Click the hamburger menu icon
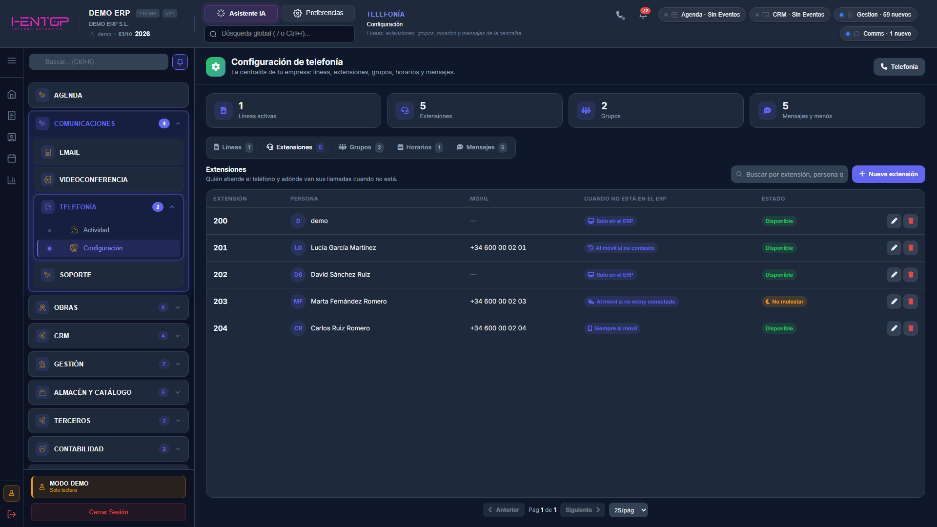Image resolution: width=937 pixels, height=527 pixels. point(12,61)
